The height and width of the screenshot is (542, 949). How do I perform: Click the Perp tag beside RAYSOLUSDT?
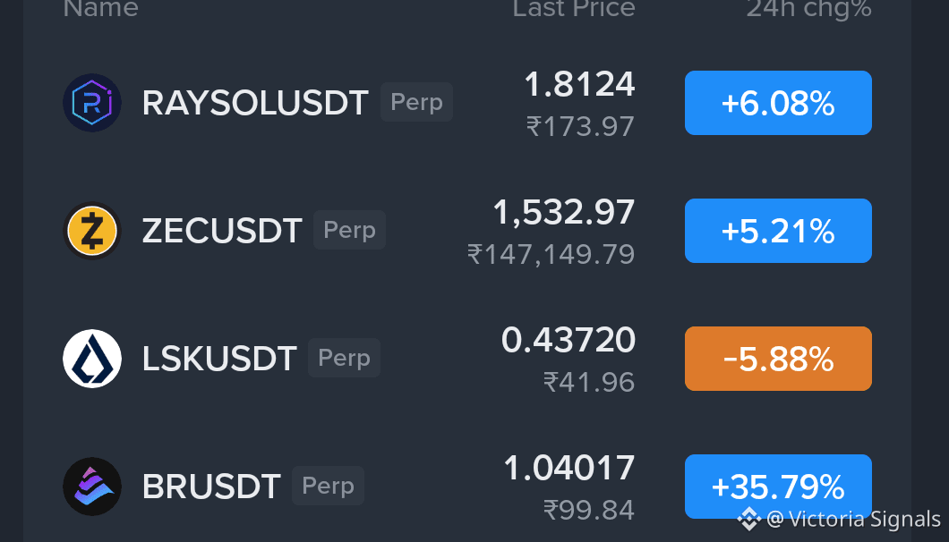point(416,102)
